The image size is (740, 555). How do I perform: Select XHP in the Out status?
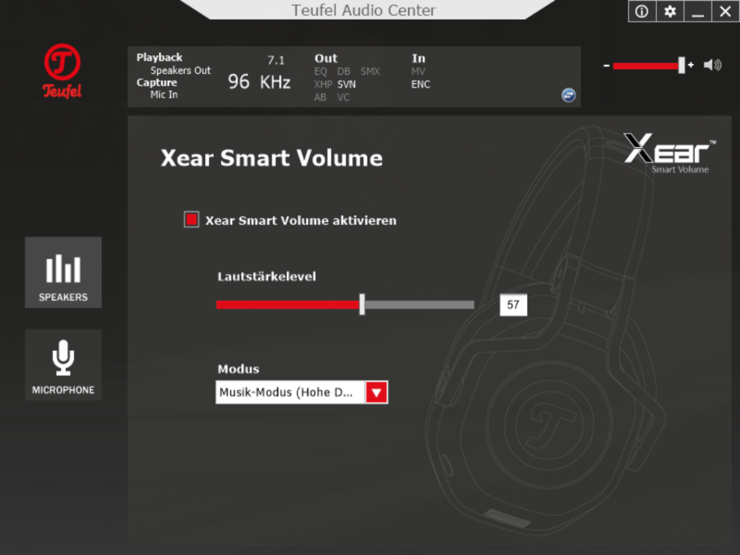coord(323,84)
